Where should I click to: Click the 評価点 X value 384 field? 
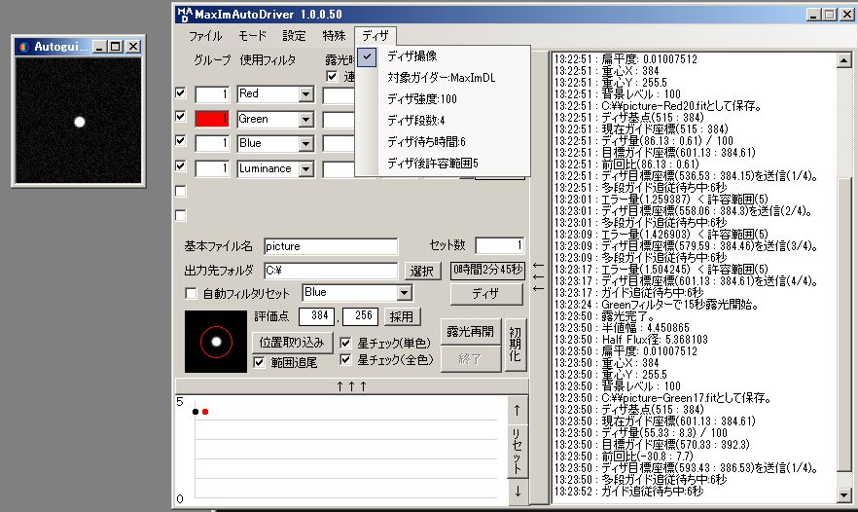pyautogui.click(x=316, y=316)
